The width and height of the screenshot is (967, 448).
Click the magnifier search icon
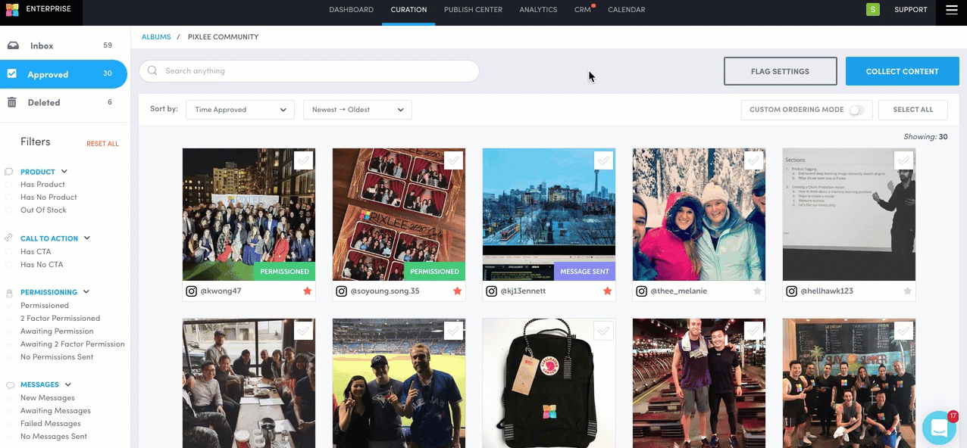tap(152, 71)
